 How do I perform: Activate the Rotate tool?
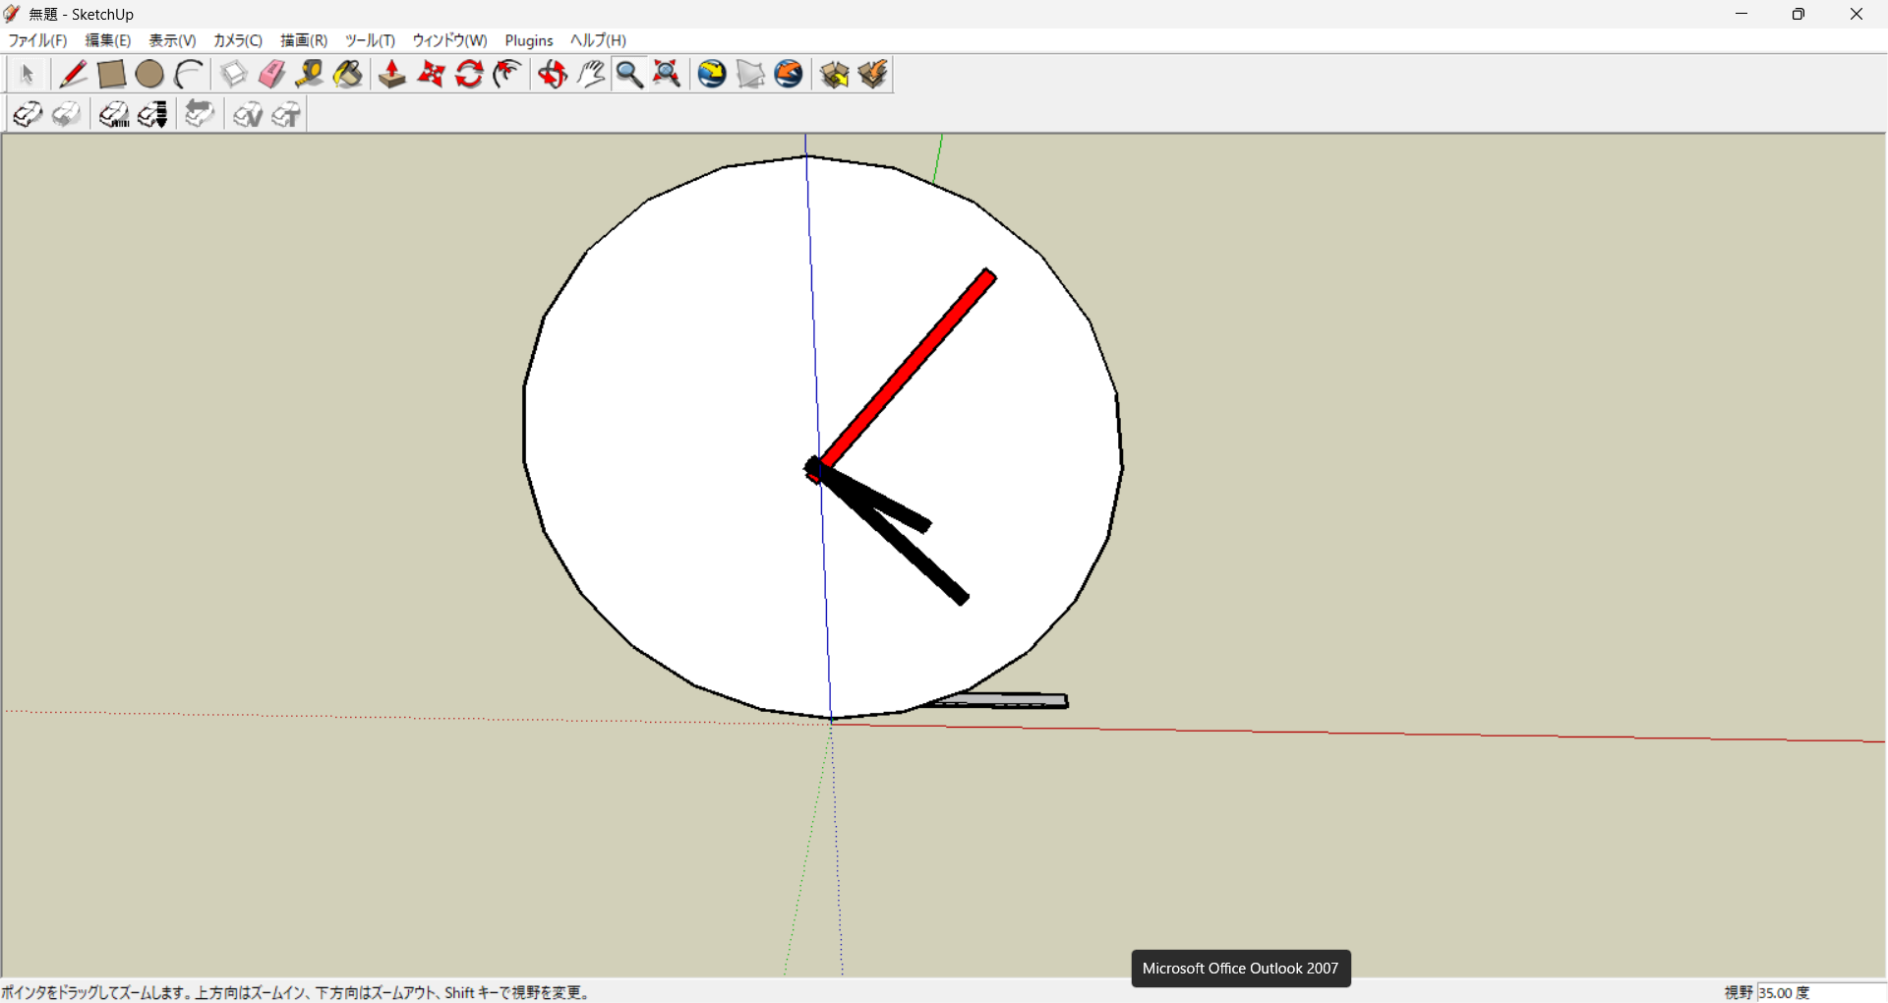point(469,75)
